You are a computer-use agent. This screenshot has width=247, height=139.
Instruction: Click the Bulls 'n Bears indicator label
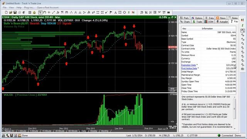tap(16, 24)
